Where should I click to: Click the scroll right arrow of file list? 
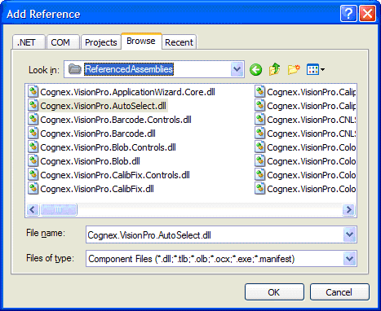[x=348, y=209]
